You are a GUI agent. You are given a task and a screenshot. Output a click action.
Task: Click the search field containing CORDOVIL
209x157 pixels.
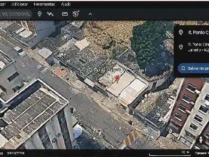[16, 14]
